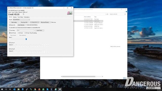Toggle the checkbox left of the Name field
162x91 pixels.
tap(10, 30)
